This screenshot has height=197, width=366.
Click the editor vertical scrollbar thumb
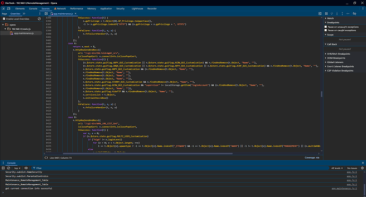321,94
